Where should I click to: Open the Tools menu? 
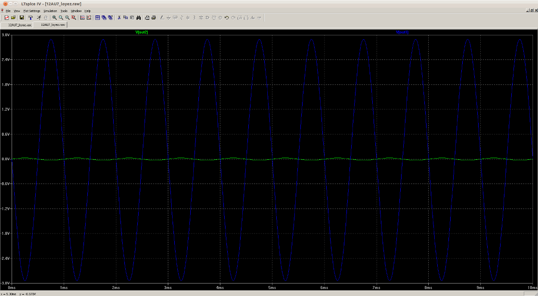coord(64,11)
